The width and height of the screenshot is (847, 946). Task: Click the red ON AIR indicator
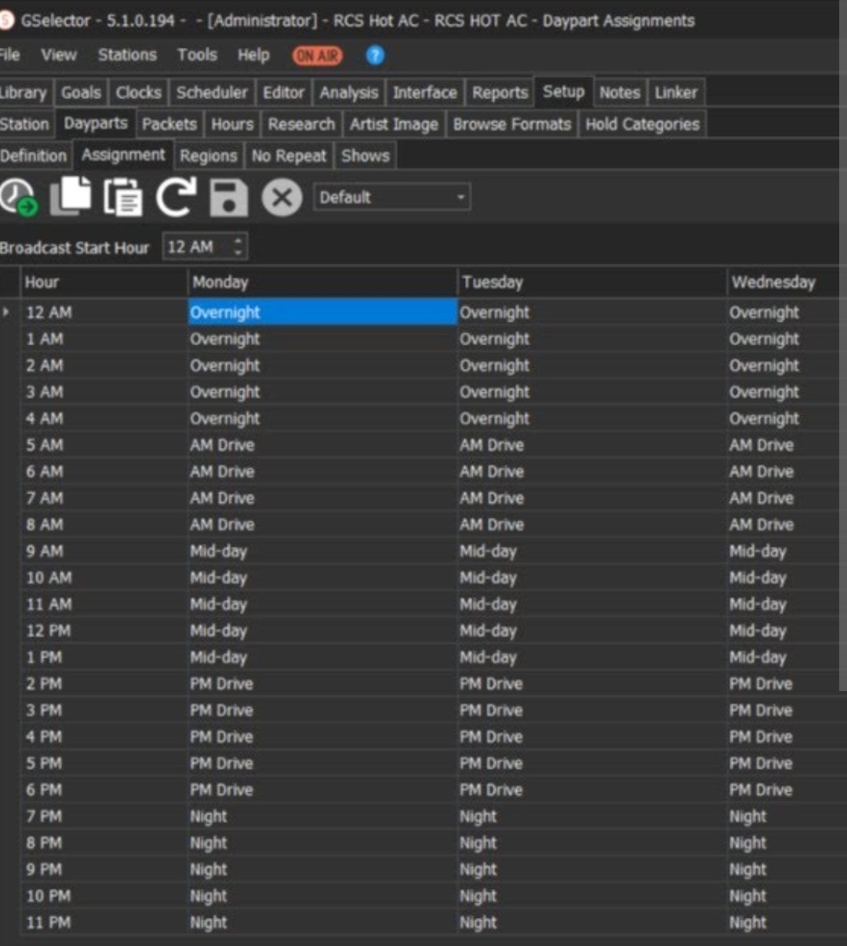coord(317,56)
